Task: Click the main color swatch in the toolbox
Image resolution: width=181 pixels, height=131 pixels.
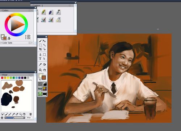Action: (x=41, y=75)
